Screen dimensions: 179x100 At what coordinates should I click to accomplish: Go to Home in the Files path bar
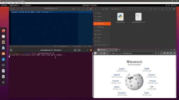point(105,9)
